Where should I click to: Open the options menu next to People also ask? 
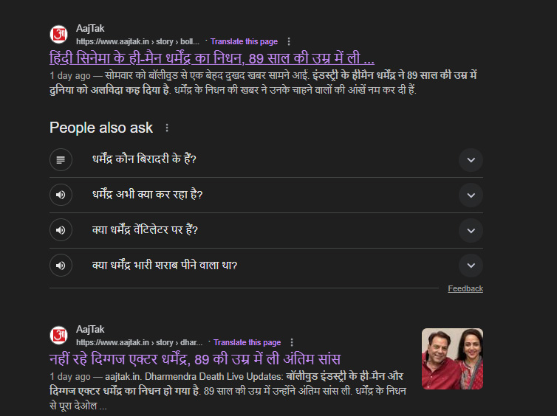[167, 128]
